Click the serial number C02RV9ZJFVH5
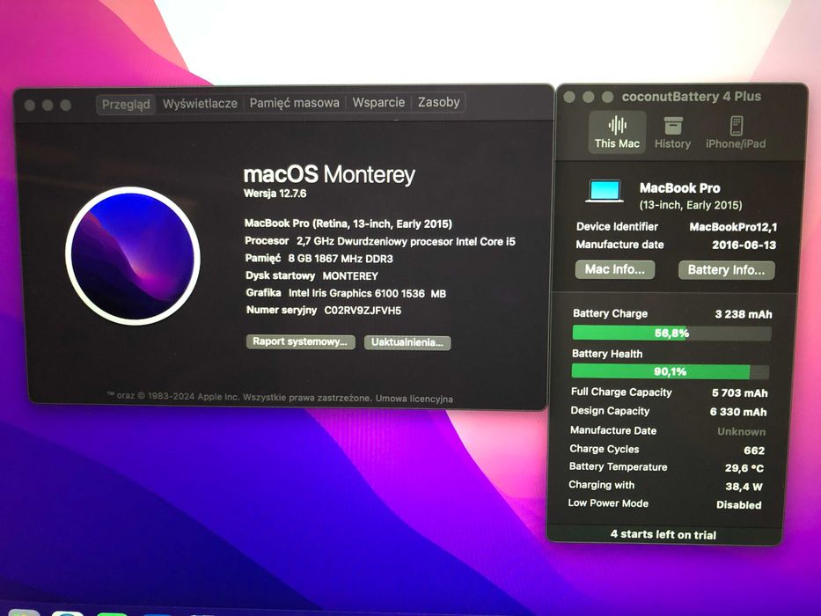Viewport: 821px width, 616px height. (x=363, y=311)
